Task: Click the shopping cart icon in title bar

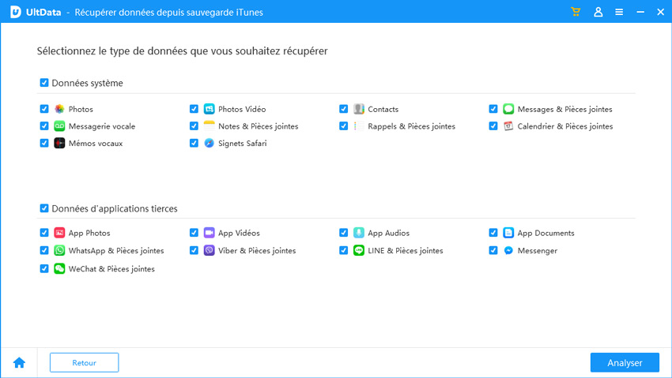Action: click(x=576, y=13)
